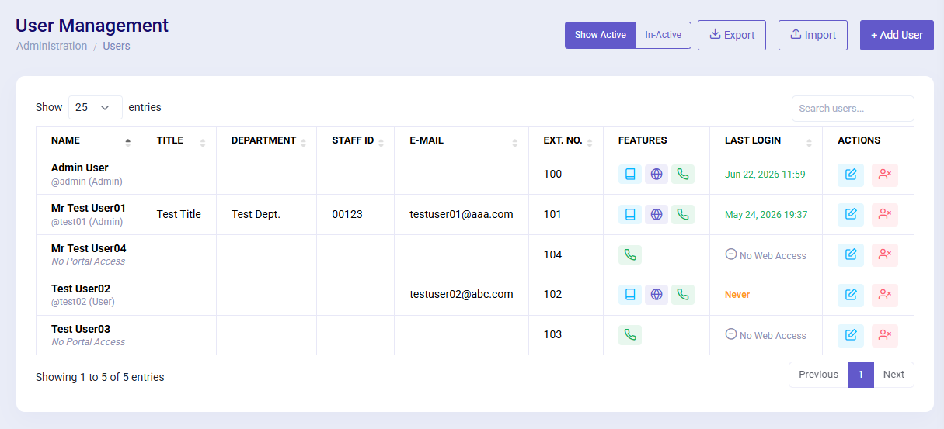Screen dimensions: 944x429
Task: Click the phone icon for Test User02
Action: point(683,295)
